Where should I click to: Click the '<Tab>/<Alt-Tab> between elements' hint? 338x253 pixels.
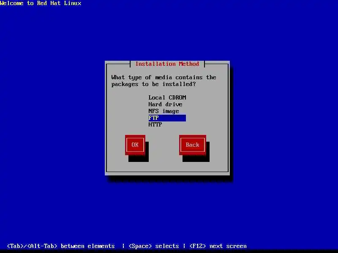pos(60,246)
